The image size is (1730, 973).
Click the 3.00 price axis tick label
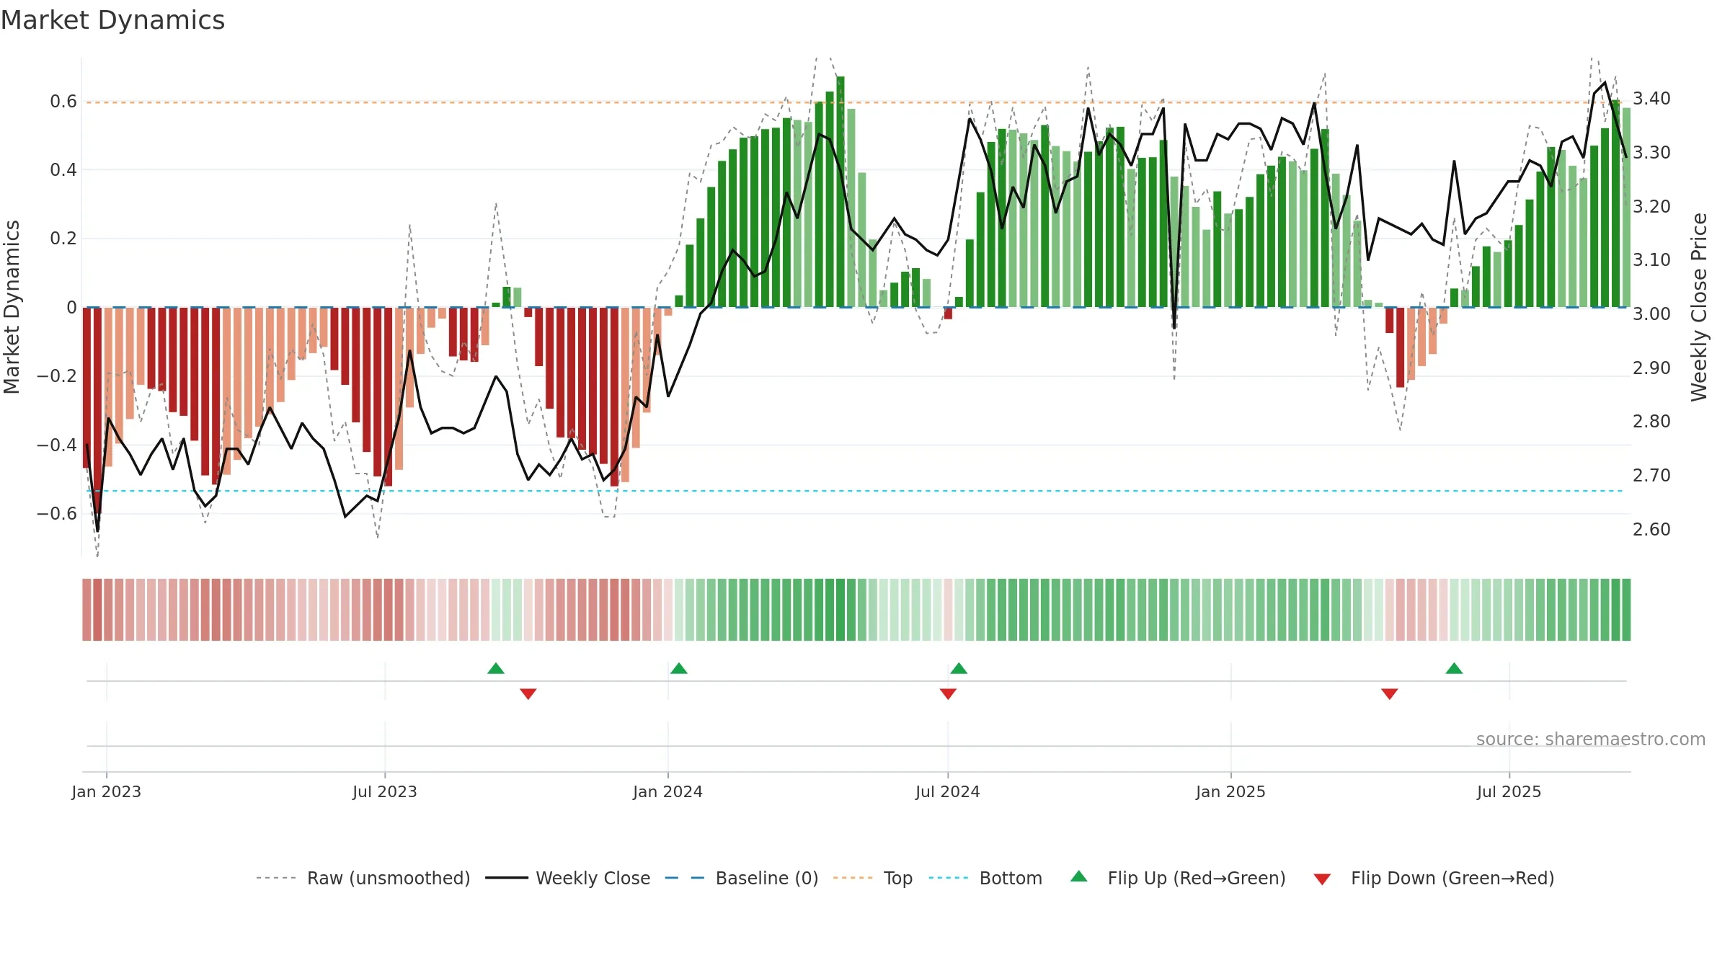point(1651,314)
